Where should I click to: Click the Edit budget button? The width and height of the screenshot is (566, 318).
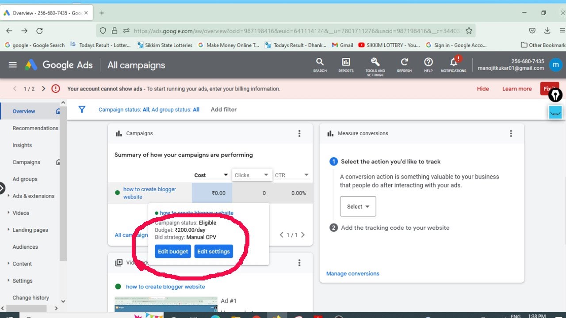click(173, 251)
